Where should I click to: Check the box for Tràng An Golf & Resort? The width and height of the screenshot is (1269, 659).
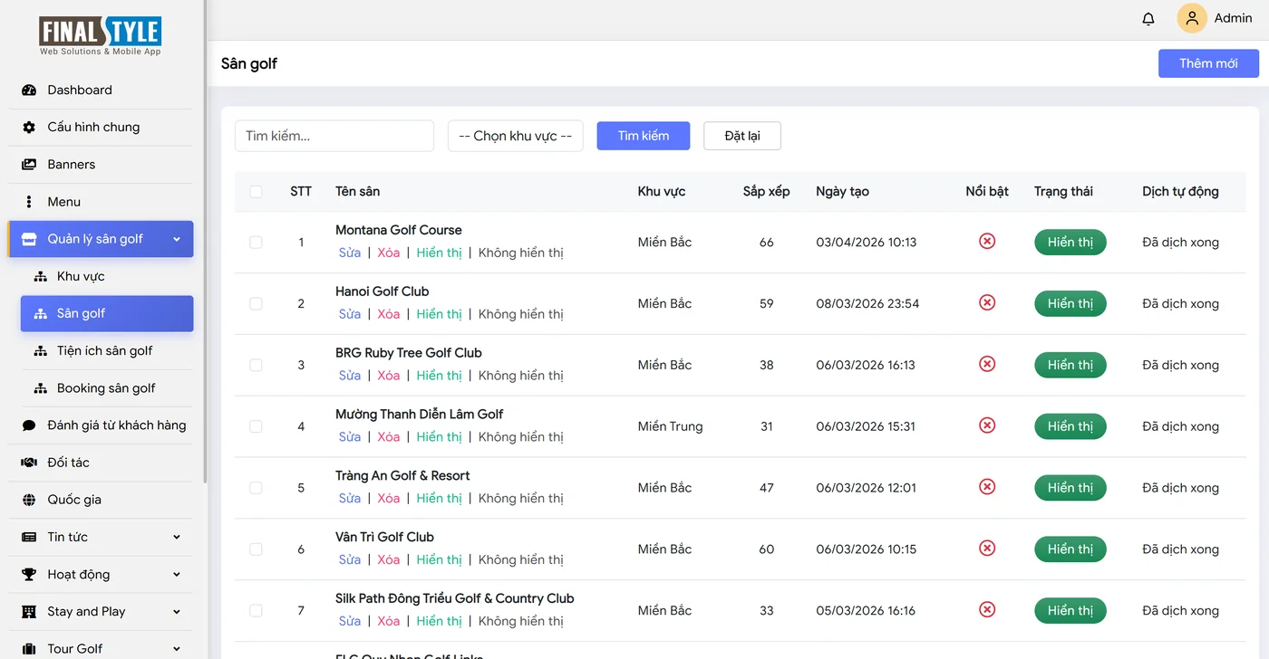[256, 488]
